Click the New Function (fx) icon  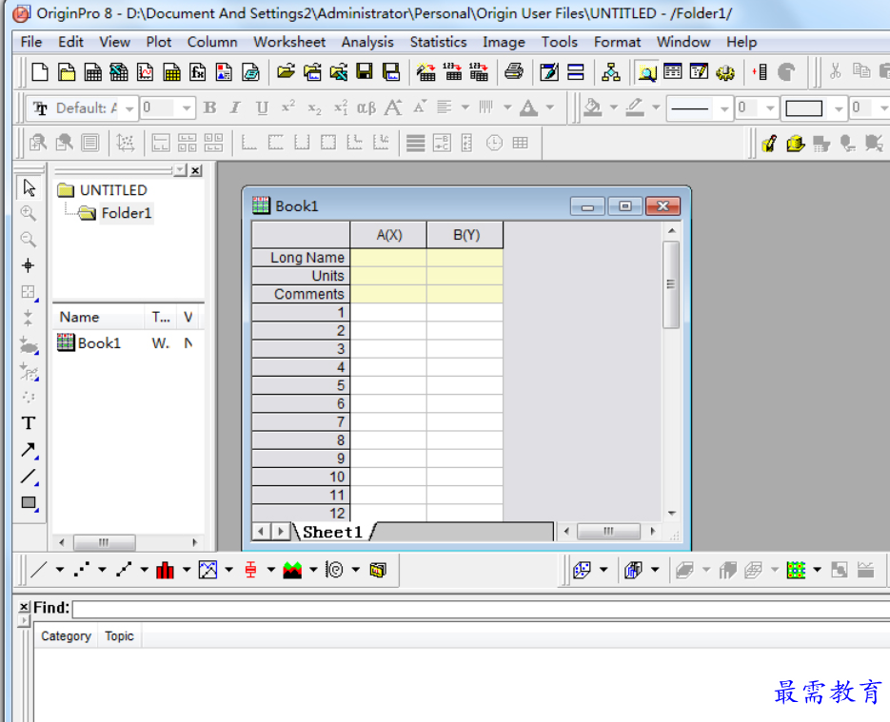point(198,72)
